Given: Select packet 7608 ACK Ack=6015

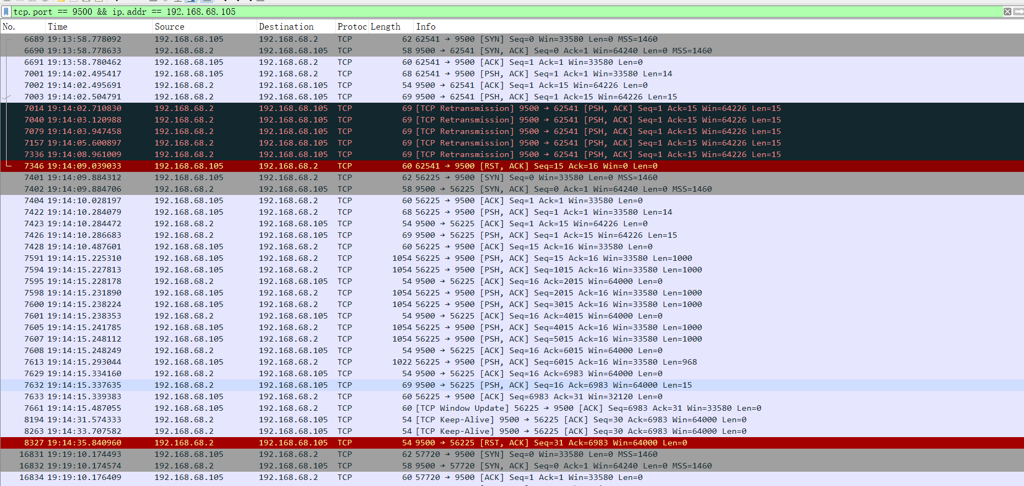Looking at the screenshot, I should coord(512,350).
